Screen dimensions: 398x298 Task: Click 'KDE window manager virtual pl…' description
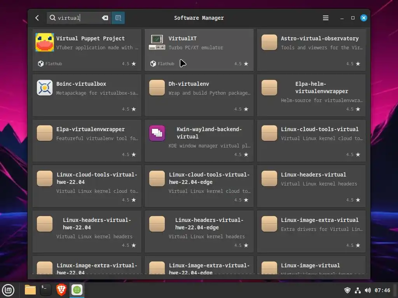(209, 146)
